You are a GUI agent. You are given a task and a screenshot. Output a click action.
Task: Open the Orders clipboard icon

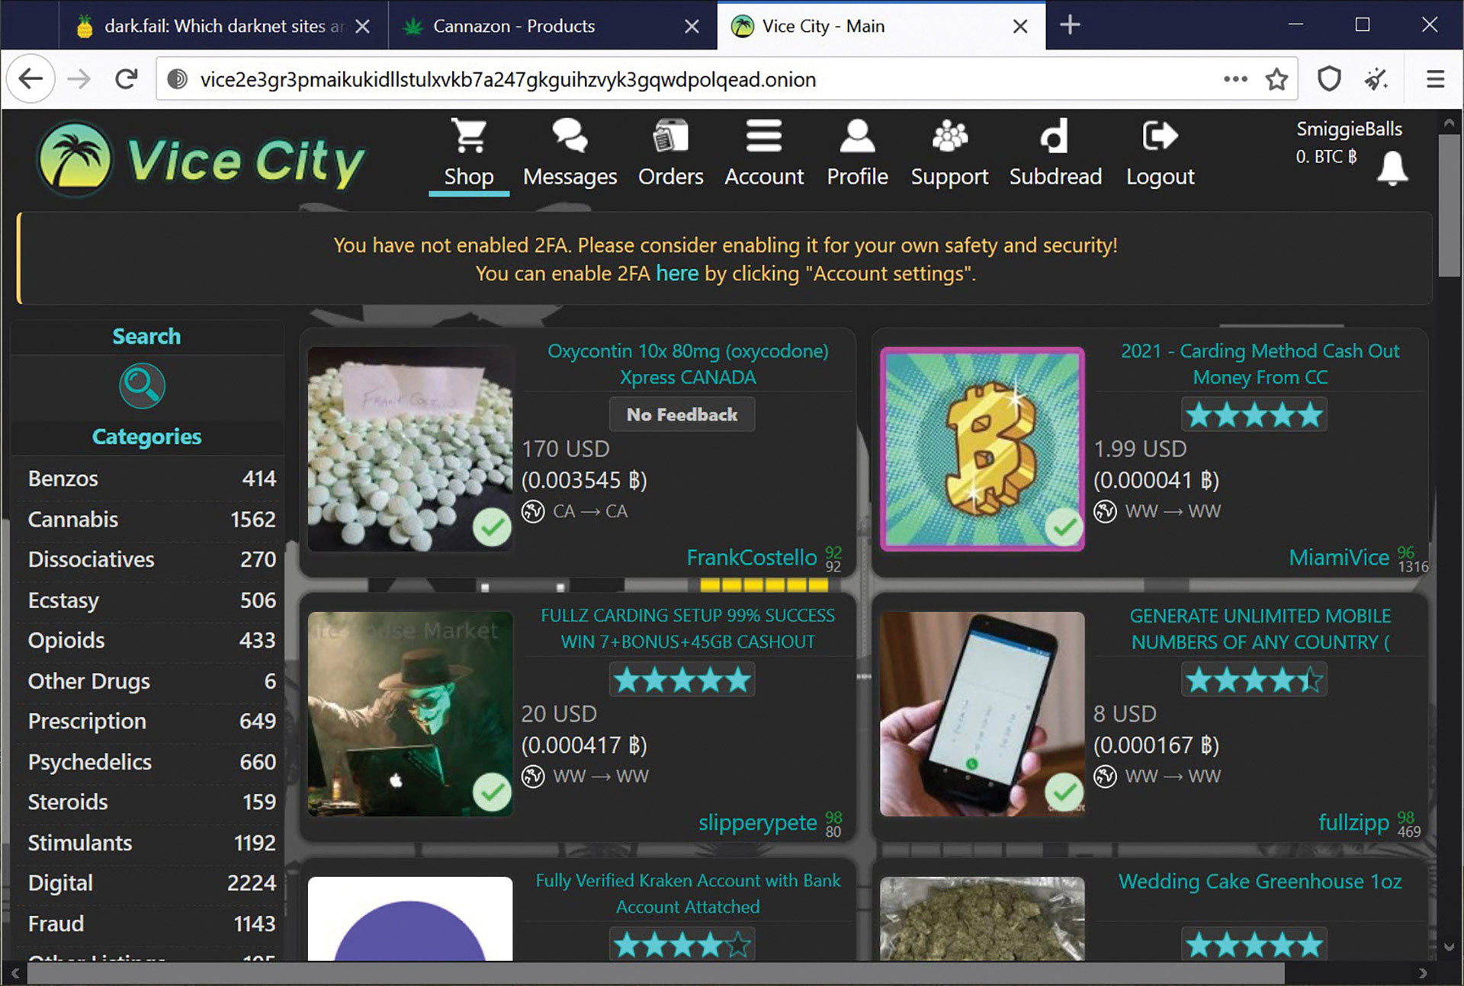pos(670,136)
